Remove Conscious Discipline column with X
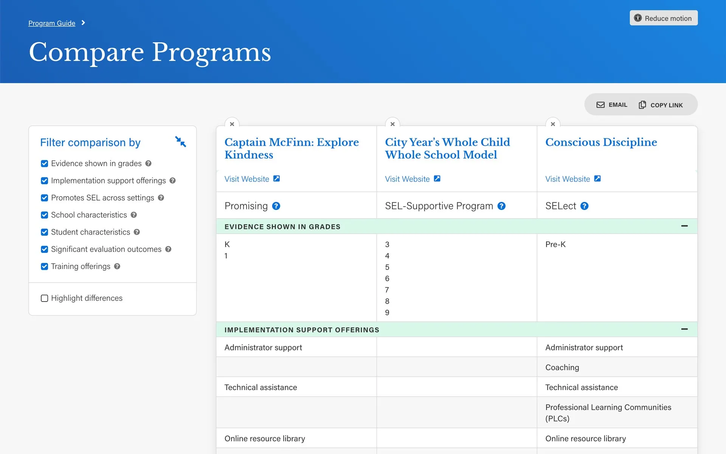 tap(553, 124)
